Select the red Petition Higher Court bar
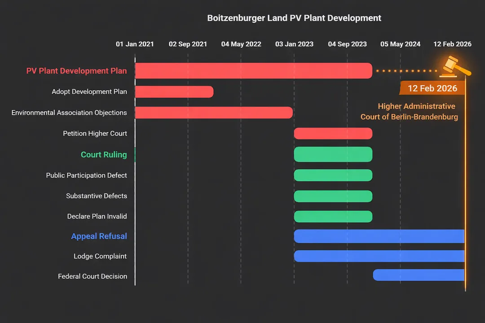 pyautogui.click(x=333, y=134)
